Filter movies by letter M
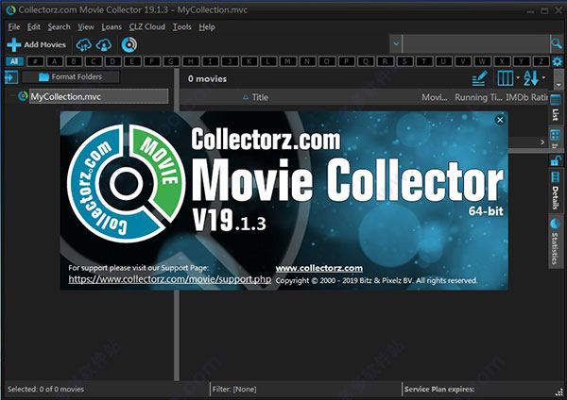Viewport: 567px width, 400px height. (288, 61)
